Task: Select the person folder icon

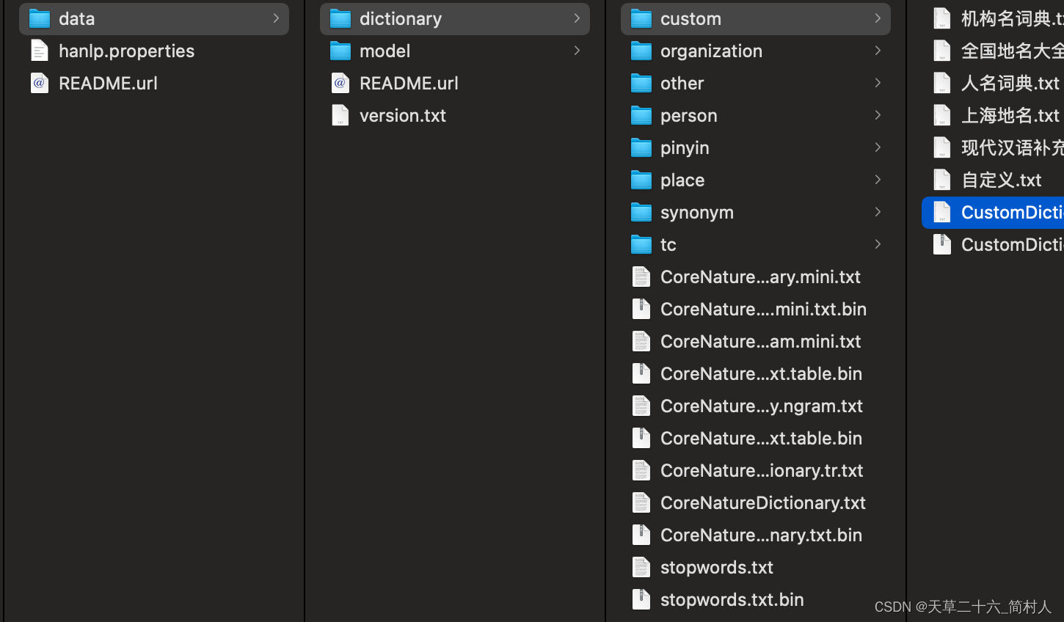Action: point(641,115)
